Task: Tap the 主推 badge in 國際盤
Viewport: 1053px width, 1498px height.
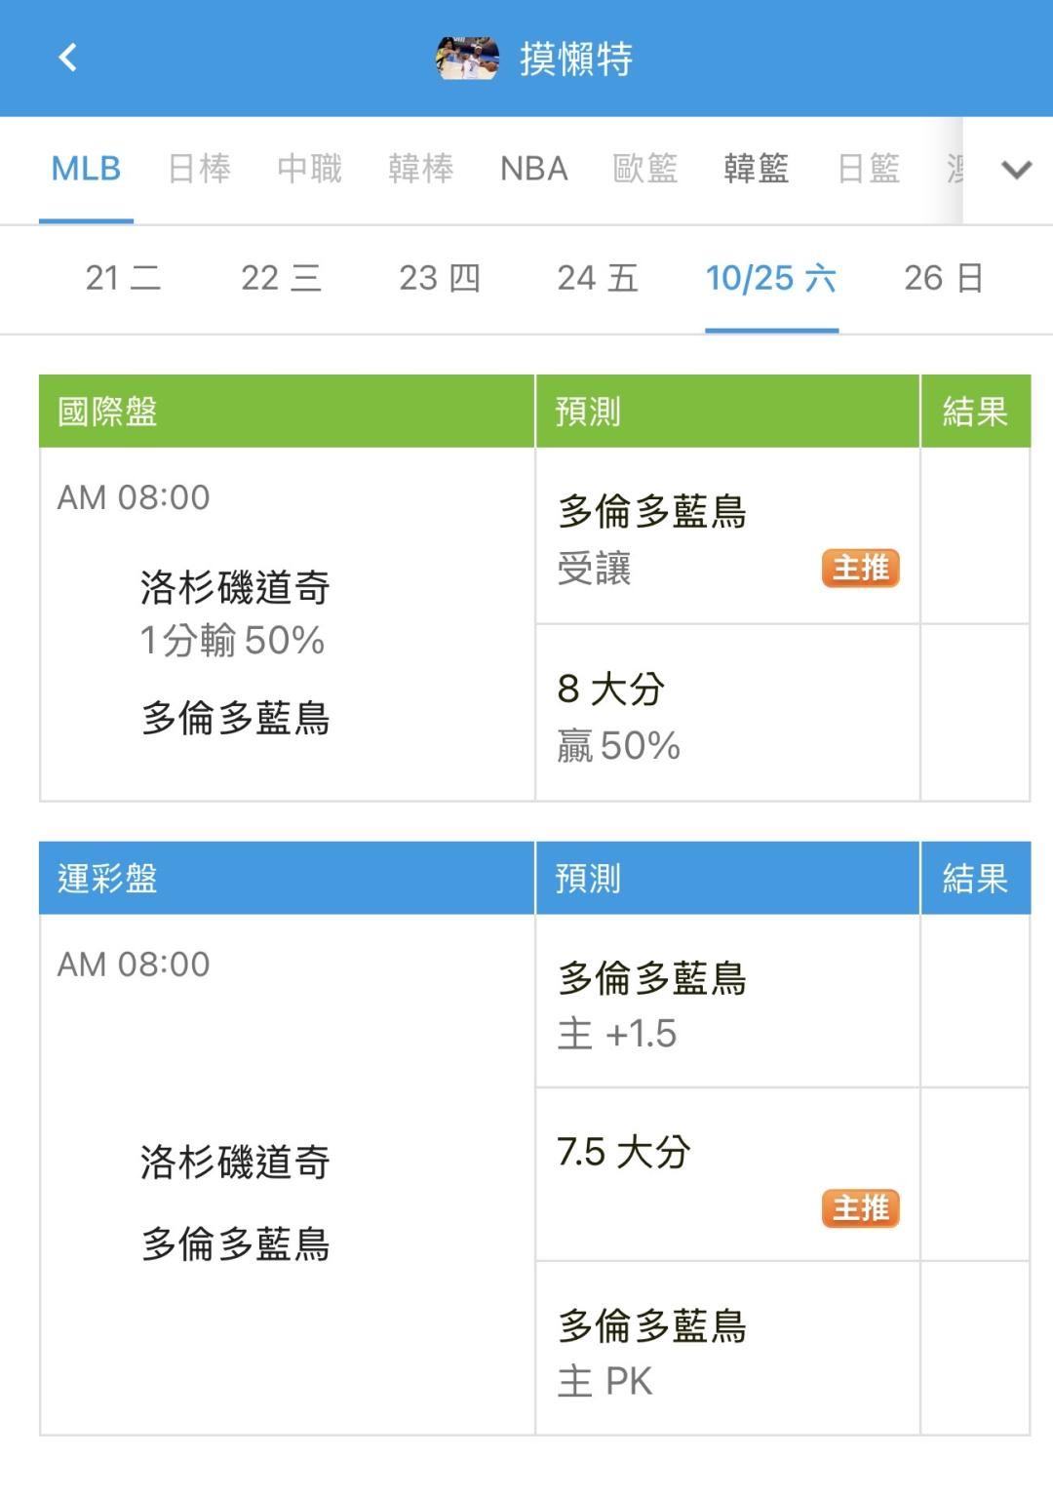Action: click(860, 568)
